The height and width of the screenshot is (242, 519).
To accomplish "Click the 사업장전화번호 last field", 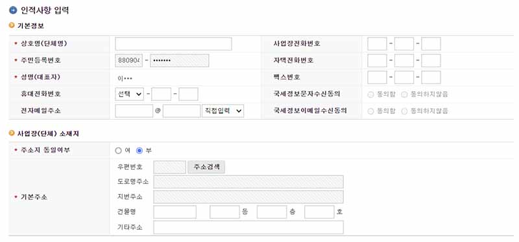I will click(x=431, y=44).
